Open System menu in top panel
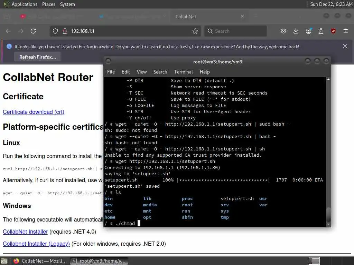354x265 pixels. point(67,4)
